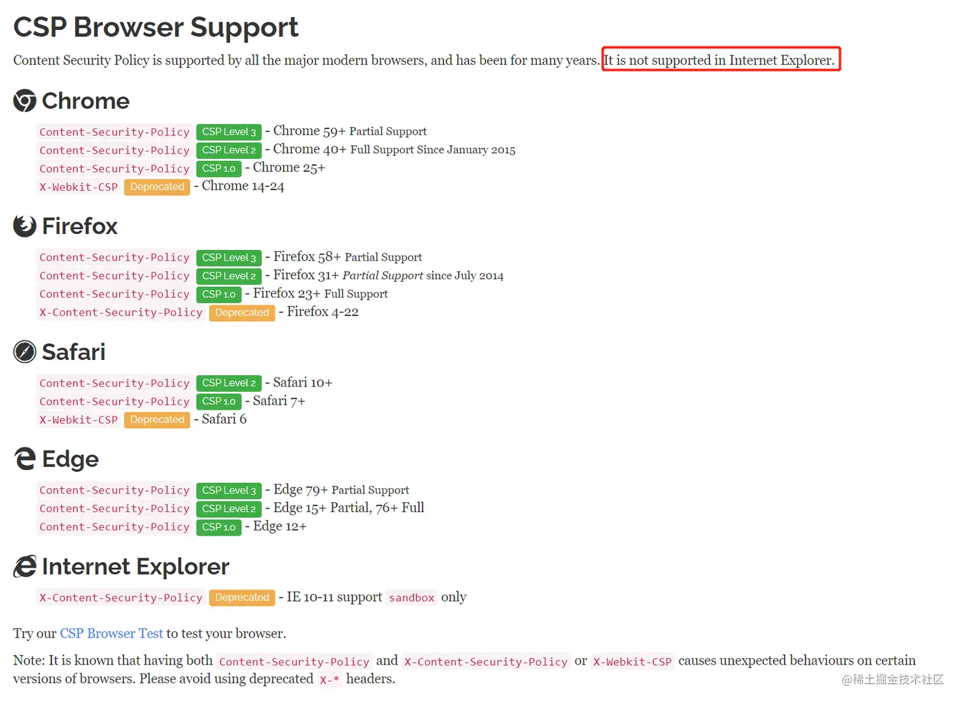Click 'Firefox 23+ Full Support' text
962x704 pixels.
pyautogui.click(x=320, y=293)
